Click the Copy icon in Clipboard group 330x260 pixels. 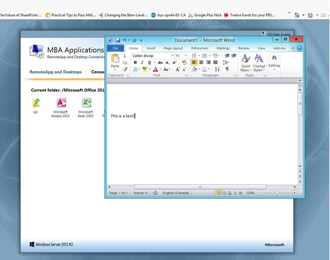[125, 62]
